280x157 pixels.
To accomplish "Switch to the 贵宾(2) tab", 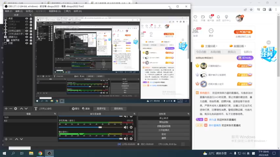I will point(232,52).
